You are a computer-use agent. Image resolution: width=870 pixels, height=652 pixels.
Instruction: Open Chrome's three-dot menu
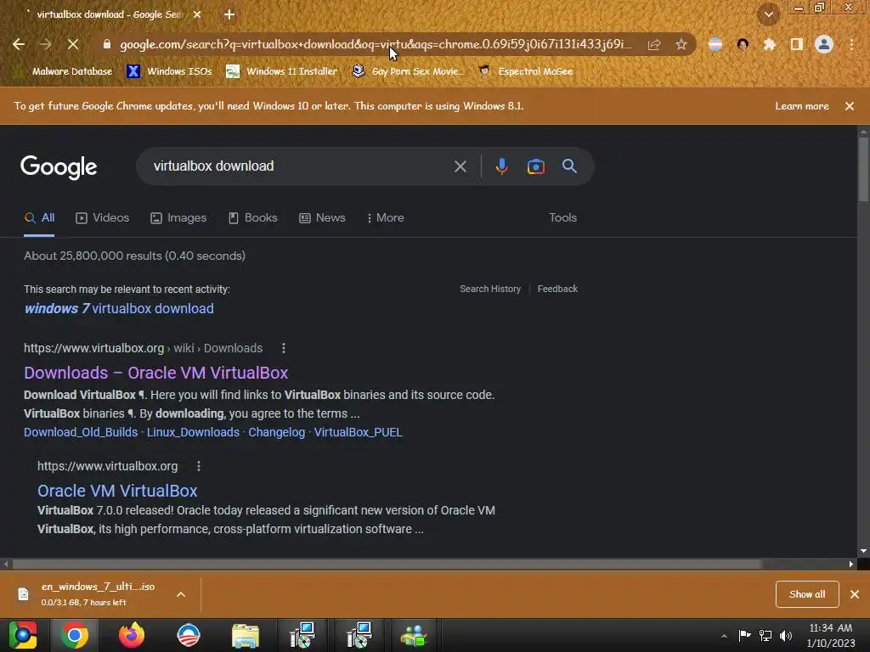[x=851, y=44]
